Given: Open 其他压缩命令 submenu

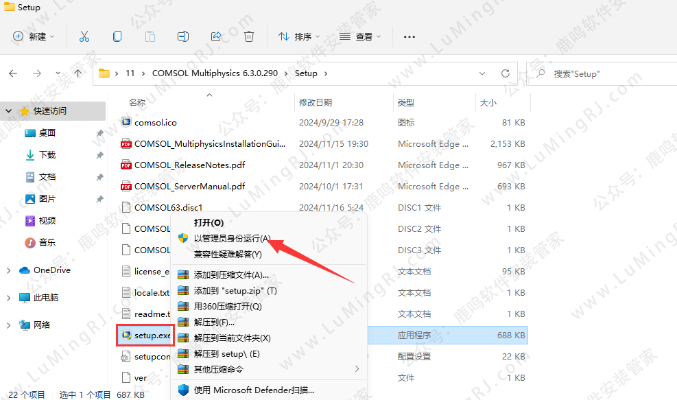Looking at the screenshot, I should pyautogui.click(x=218, y=370).
